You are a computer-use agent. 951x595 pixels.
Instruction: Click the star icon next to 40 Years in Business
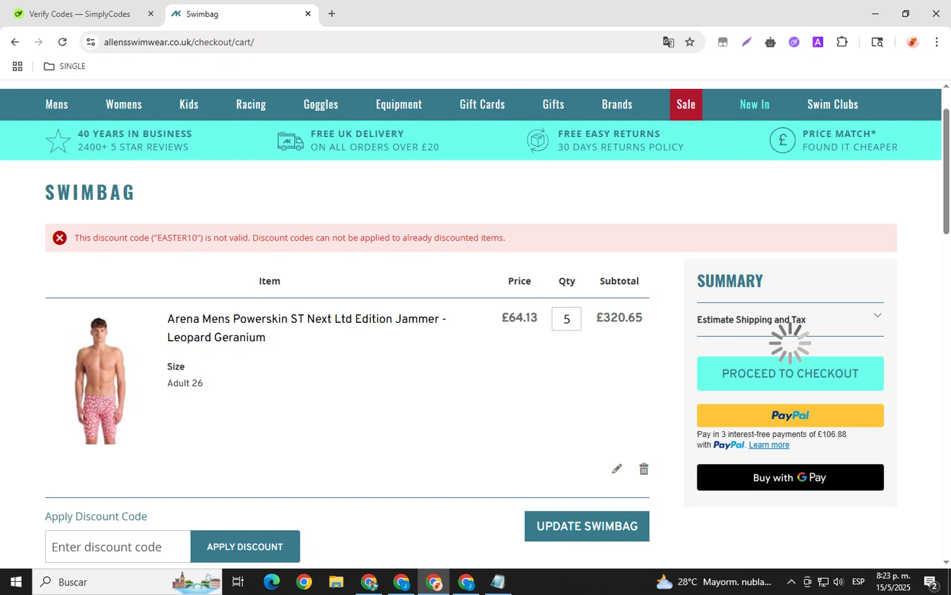[58, 141]
